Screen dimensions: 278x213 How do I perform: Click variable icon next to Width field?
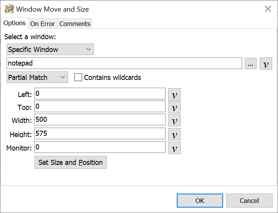coord(174,121)
